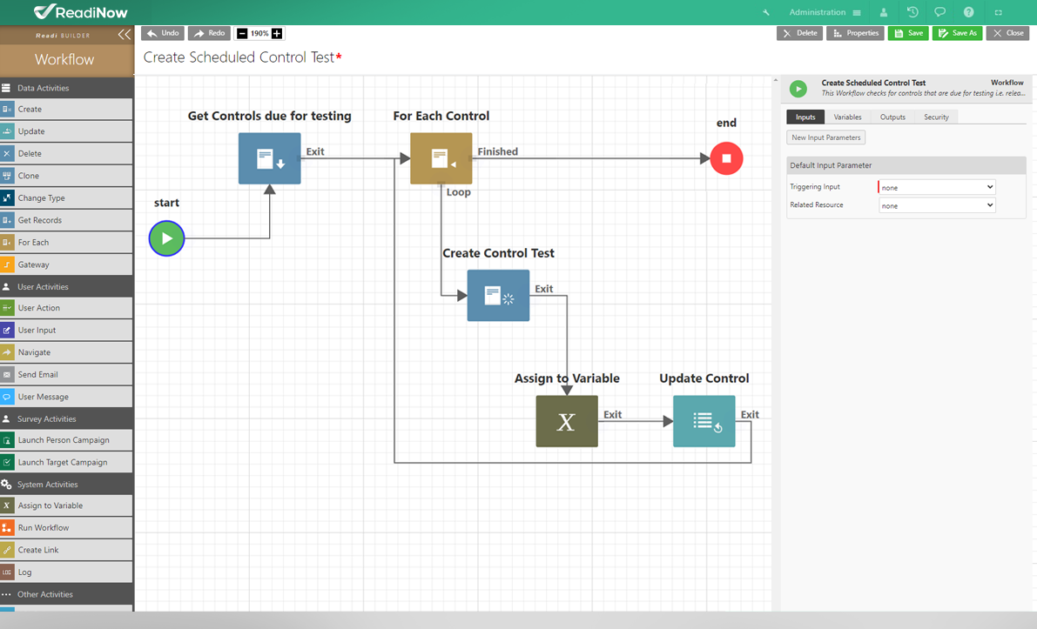This screenshot has height=629, width=1037.
Task: Collapse the Survey Activities section
Action: coord(66,418)
